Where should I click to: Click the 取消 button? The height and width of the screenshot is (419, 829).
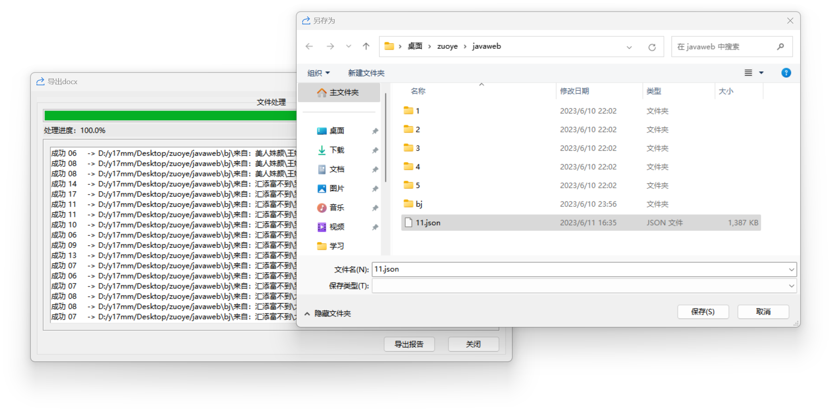click(x=763, y=312)
